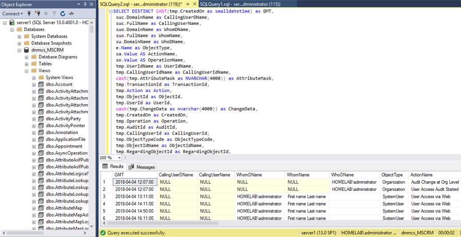
Task: Click the Results grid icon on Results tab
Action: 104,167
